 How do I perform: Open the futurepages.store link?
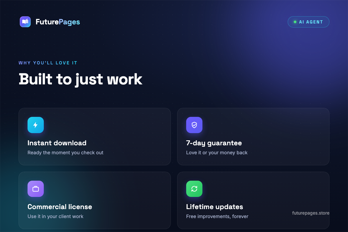311,213
